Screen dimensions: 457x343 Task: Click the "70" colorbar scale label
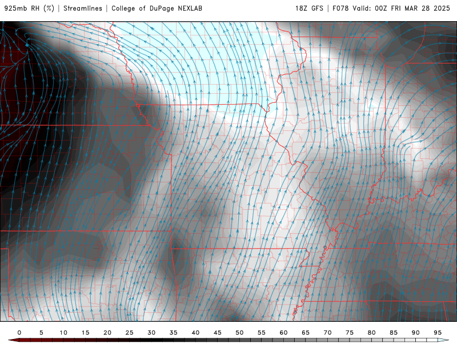tap(327, 333)
